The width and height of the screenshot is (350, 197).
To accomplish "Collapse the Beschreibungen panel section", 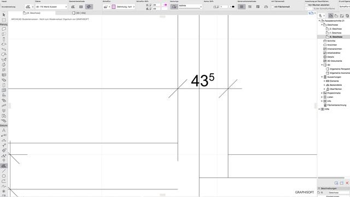I will tap(319, 188).
